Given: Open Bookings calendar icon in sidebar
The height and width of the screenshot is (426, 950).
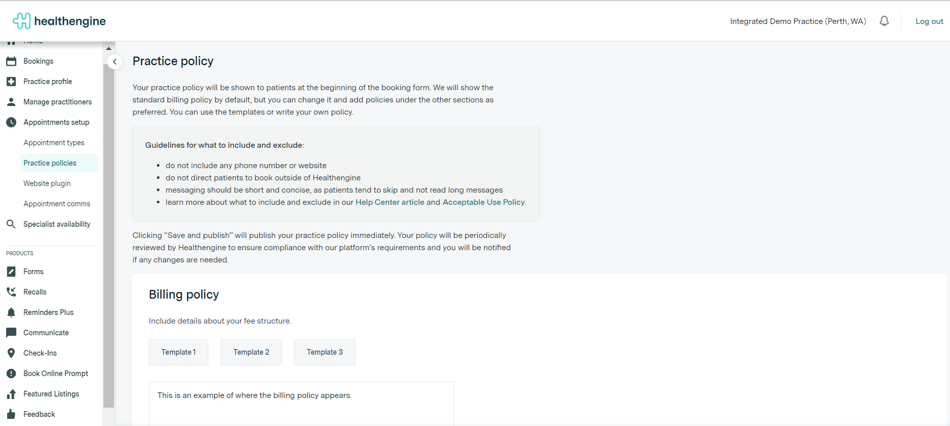Looking at the screenshot, I should tap(11, 61).
